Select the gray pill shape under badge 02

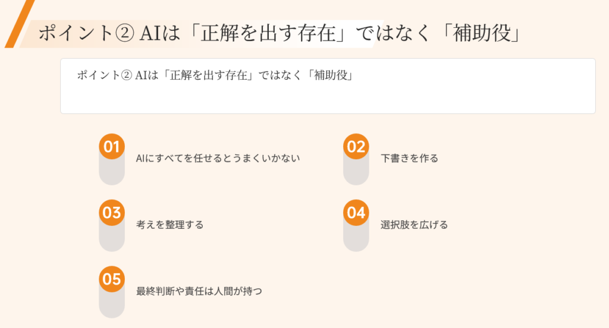pos(356,173)
